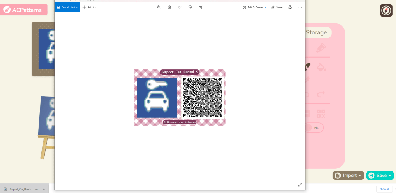Click the zoom magnifier icon in Photos
This screenshot has width=396, height=193.
point(159,7)
